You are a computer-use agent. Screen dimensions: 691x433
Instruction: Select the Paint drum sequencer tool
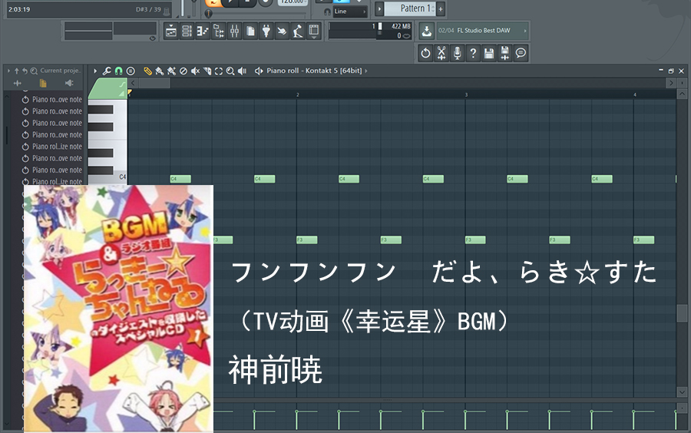[171, 71]
